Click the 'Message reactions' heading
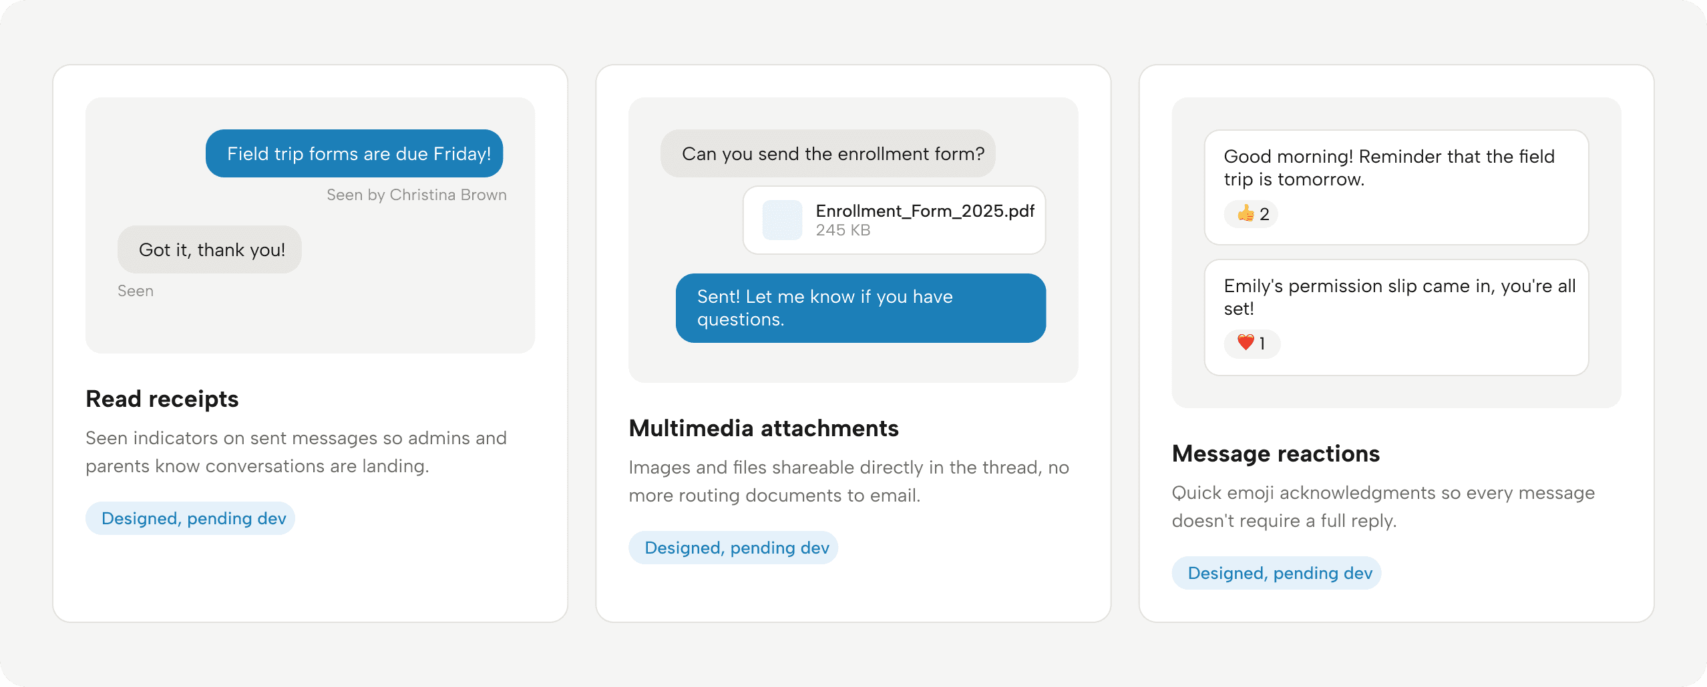Viewport: 1707px width, 687px height. click(1276, 454)
